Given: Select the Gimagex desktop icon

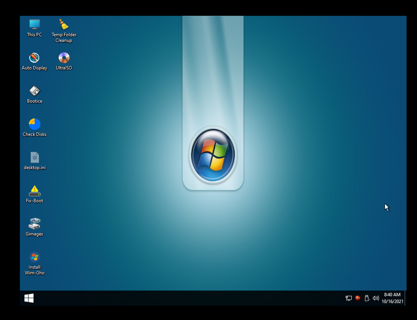Looking at the screenshot, I should 34,224.
